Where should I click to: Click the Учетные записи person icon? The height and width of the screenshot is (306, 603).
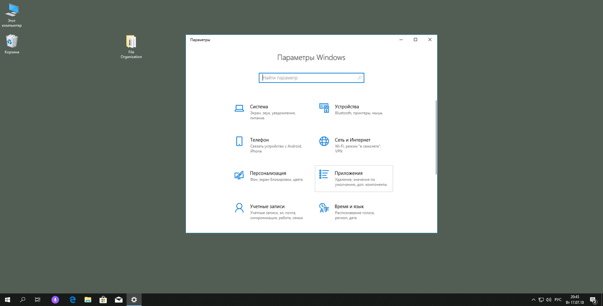[239, 208]
